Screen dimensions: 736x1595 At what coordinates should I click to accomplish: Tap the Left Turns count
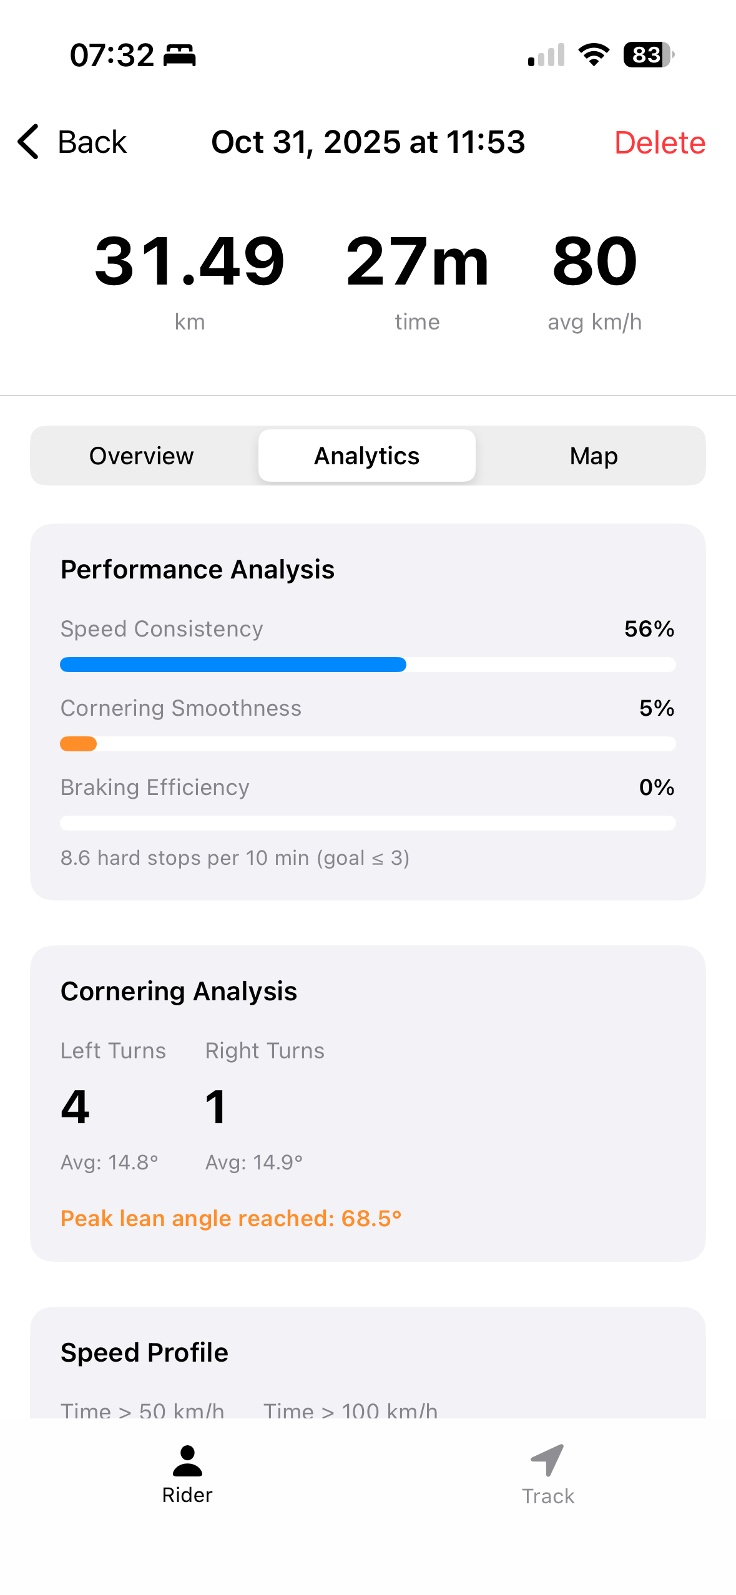tap(76, 1107)
